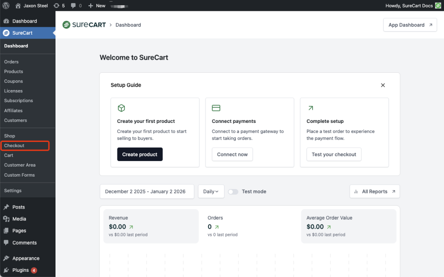Image resolution: width=444 pixels, height=277 pixels.
Task: Open the Daily interval dropdown
Action: 211,191
